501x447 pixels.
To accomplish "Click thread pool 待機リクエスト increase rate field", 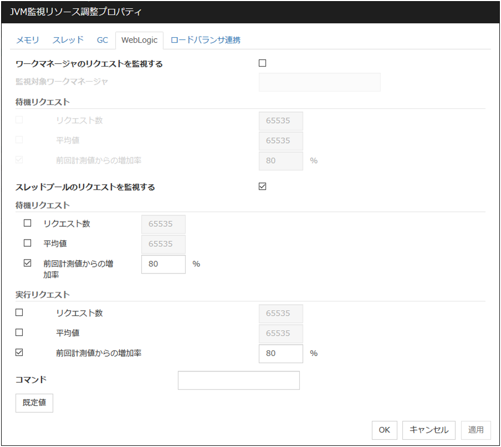I will click(163, 264).
